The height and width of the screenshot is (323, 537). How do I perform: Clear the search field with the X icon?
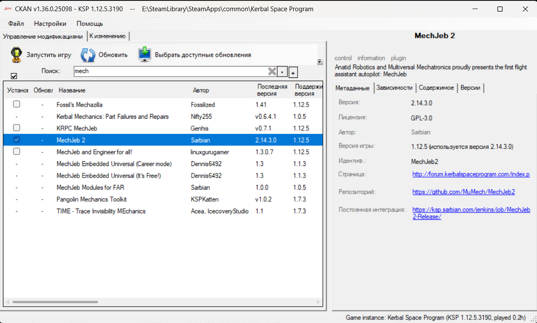pos(272,71)
